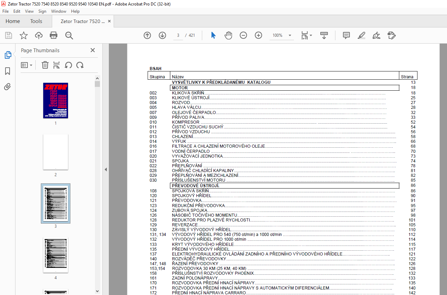Viewport: 447px width, 295px height.
Task: Bookmark this file with the star icon
Action: coord(23,35)
